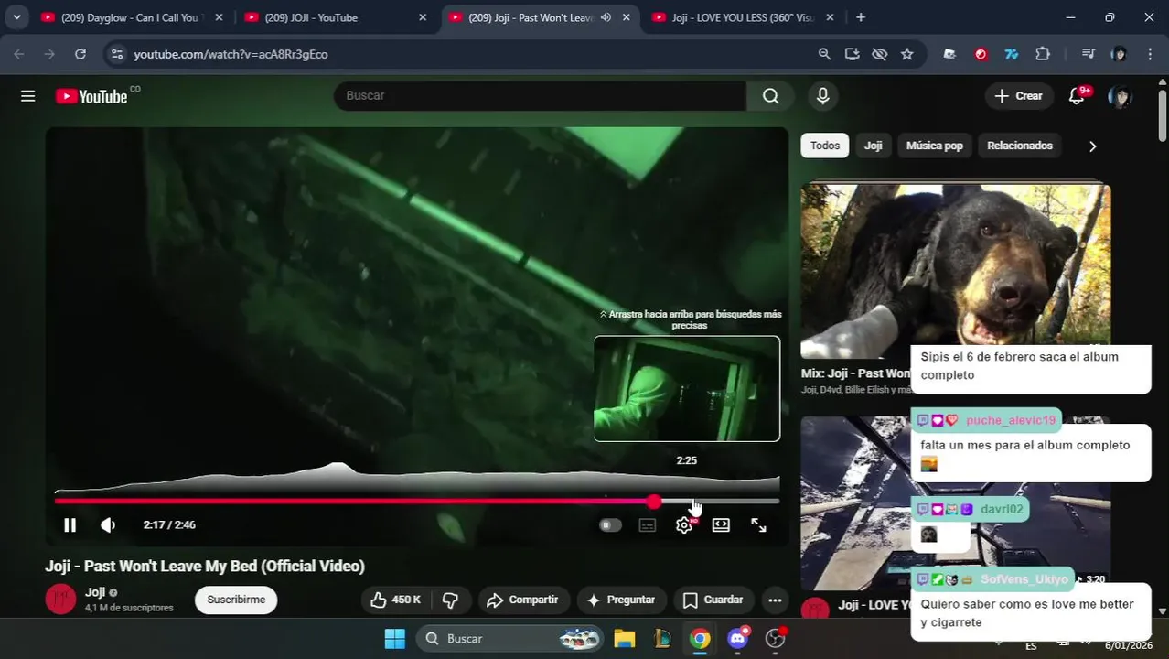Like the video with 450 K likes

pos(395,600)
